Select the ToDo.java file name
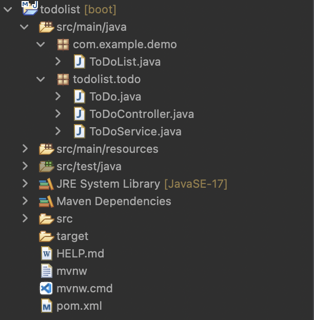Image resolution: width=314 pixels, height=320 pixels. point(115,97)
